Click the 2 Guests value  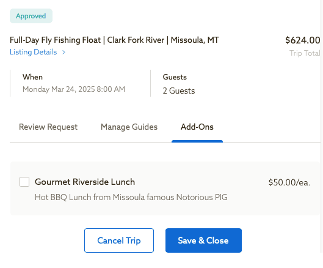pos(179,91)
